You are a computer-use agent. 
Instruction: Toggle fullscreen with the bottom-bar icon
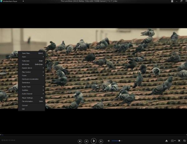pyautogui.click(x=179, y=141)
